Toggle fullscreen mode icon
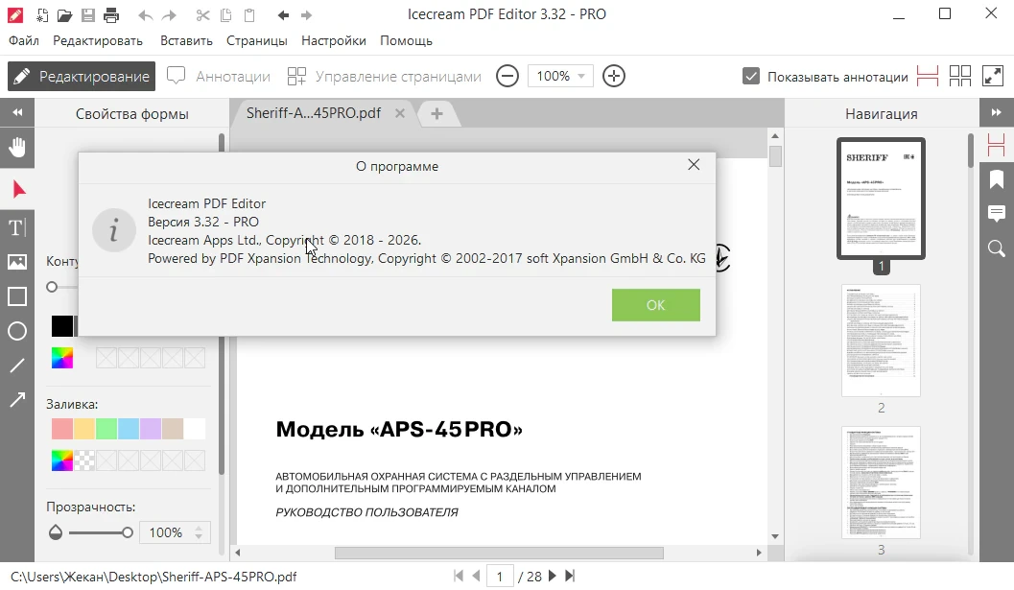This screenshot has height=590, width=1014. 993,77
